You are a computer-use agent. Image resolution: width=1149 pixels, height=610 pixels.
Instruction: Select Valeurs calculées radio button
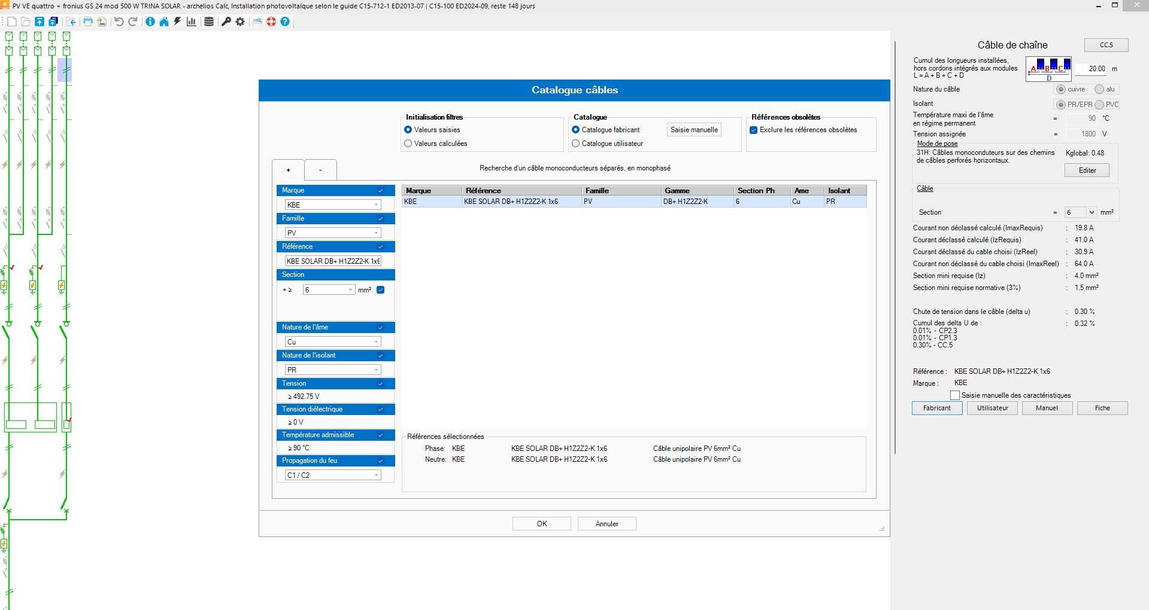[x=408, y=144]
